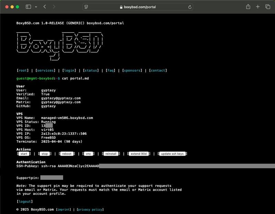The height and width of the screenshot is (214, 275).
Task: Open the Share menu
Action: pyautogui.click(x=248, y=7)
